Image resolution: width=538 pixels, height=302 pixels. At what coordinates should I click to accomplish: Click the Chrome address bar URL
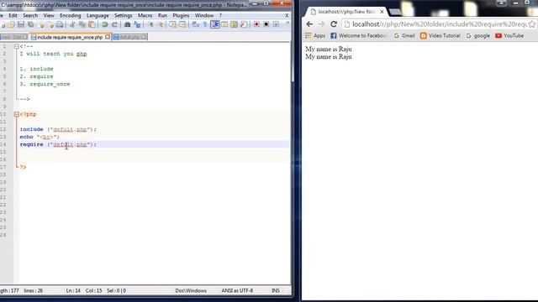pyautogui.click(x=439, y=24)
